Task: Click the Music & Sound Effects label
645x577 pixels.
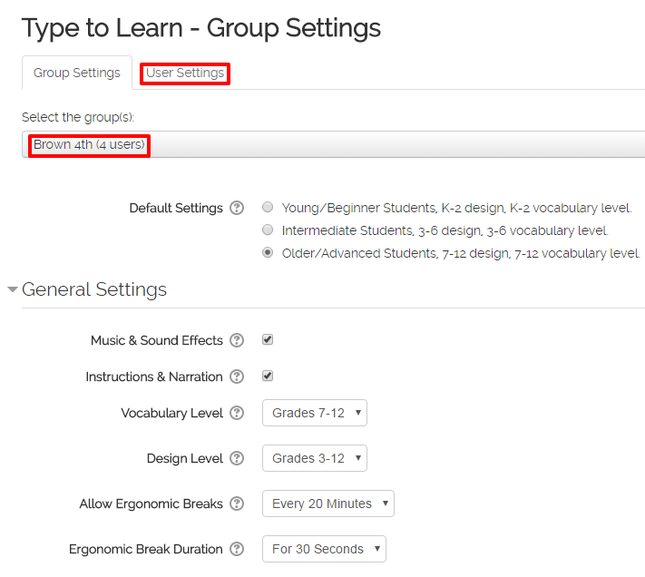Action: click(x=157, y=340)
